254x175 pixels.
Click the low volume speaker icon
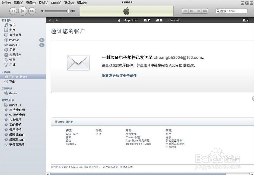coord(42,11)
